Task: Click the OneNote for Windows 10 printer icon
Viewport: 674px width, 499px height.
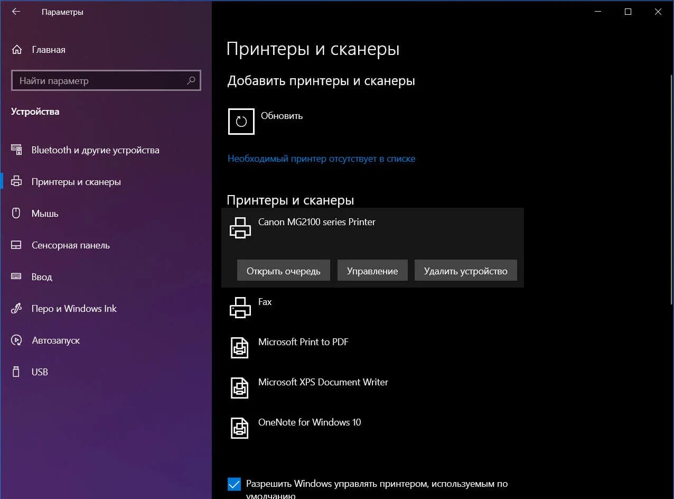Action: (x=239, y=428)
